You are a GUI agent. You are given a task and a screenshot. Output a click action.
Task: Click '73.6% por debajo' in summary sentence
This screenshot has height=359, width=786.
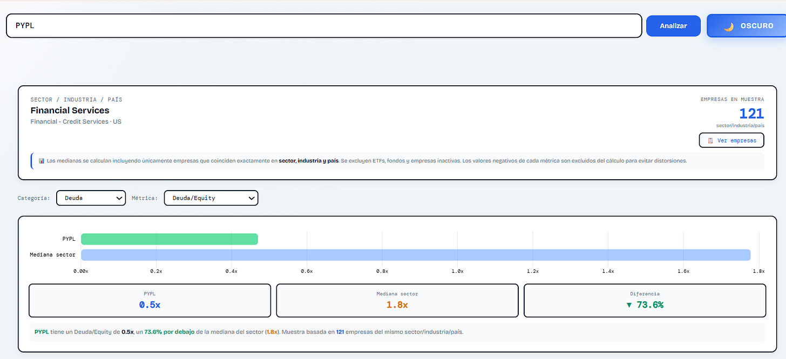(170, 332)
